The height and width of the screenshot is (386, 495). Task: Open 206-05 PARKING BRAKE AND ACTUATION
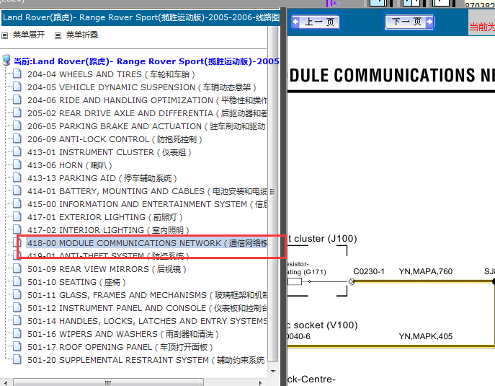click(x=147, y=126)
